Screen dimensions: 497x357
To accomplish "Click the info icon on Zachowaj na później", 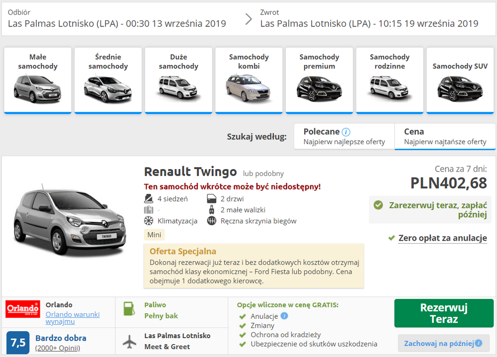I will (478, 343).
